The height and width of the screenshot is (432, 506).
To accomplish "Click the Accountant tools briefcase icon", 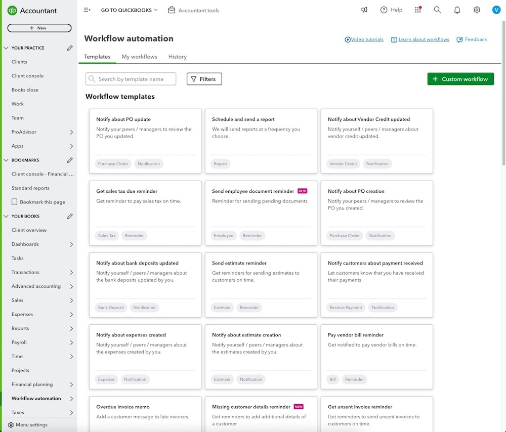I will [172, 10].
